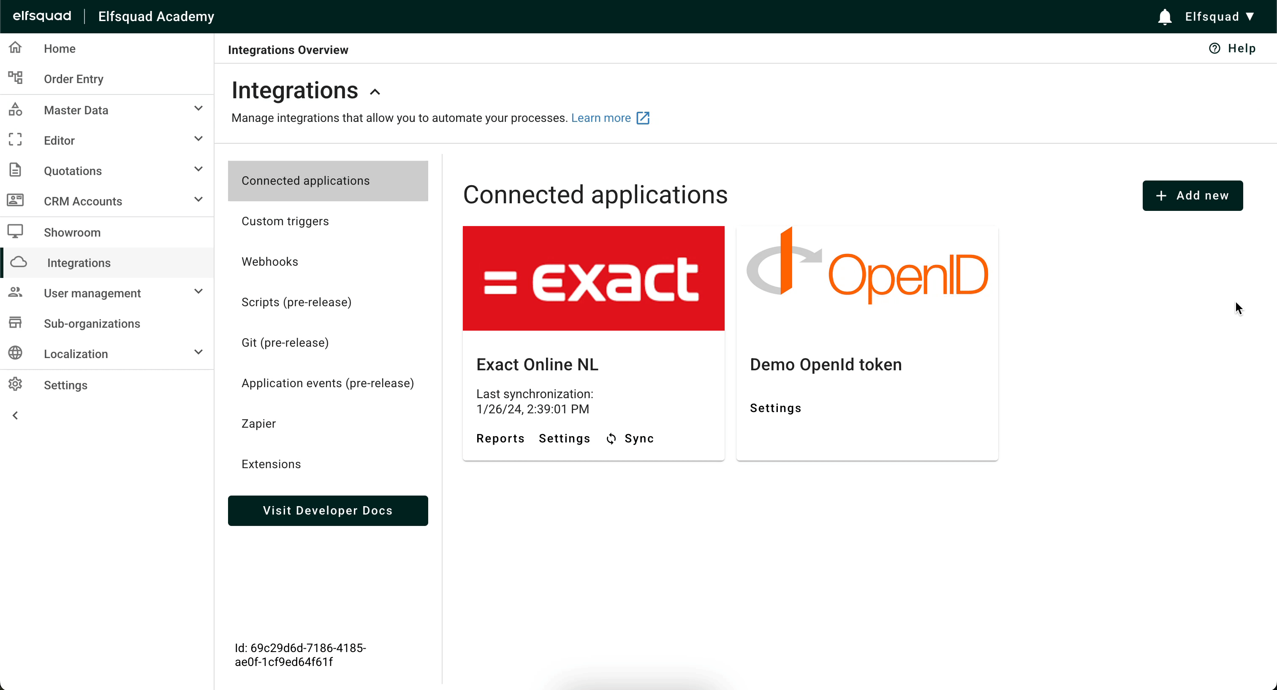Image resolution: width=1277 pixels, height=690 pixels.
Task: Click the Id 69c29d6d text
Action: point(300,655)
